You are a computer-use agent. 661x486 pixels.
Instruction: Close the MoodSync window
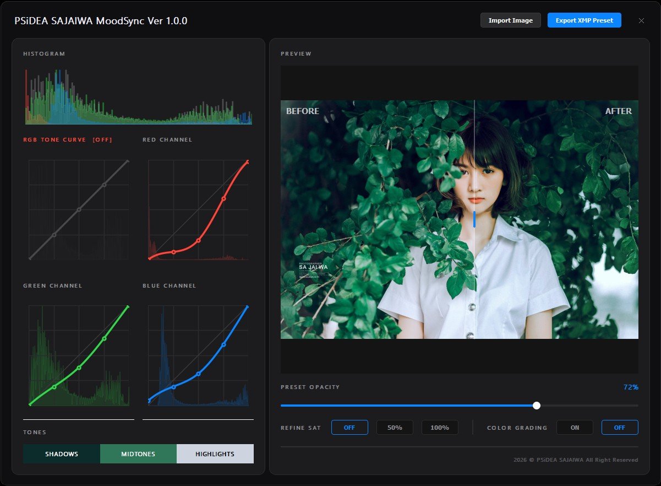pos(641,20)
